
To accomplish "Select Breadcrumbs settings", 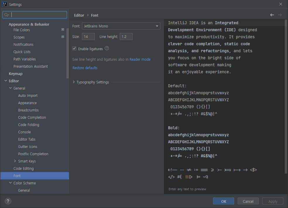I will (x=28, y=110).
